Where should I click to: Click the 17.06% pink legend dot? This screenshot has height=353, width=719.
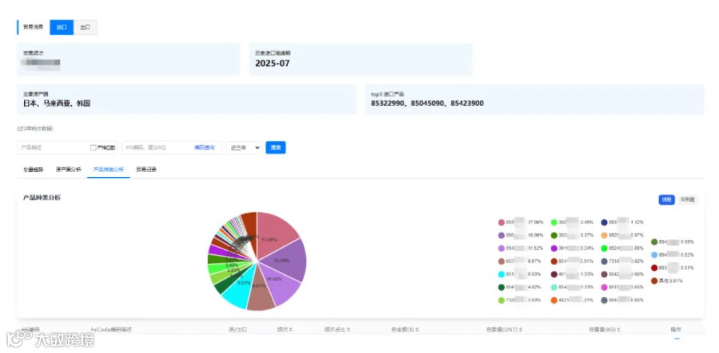point(501,222)
